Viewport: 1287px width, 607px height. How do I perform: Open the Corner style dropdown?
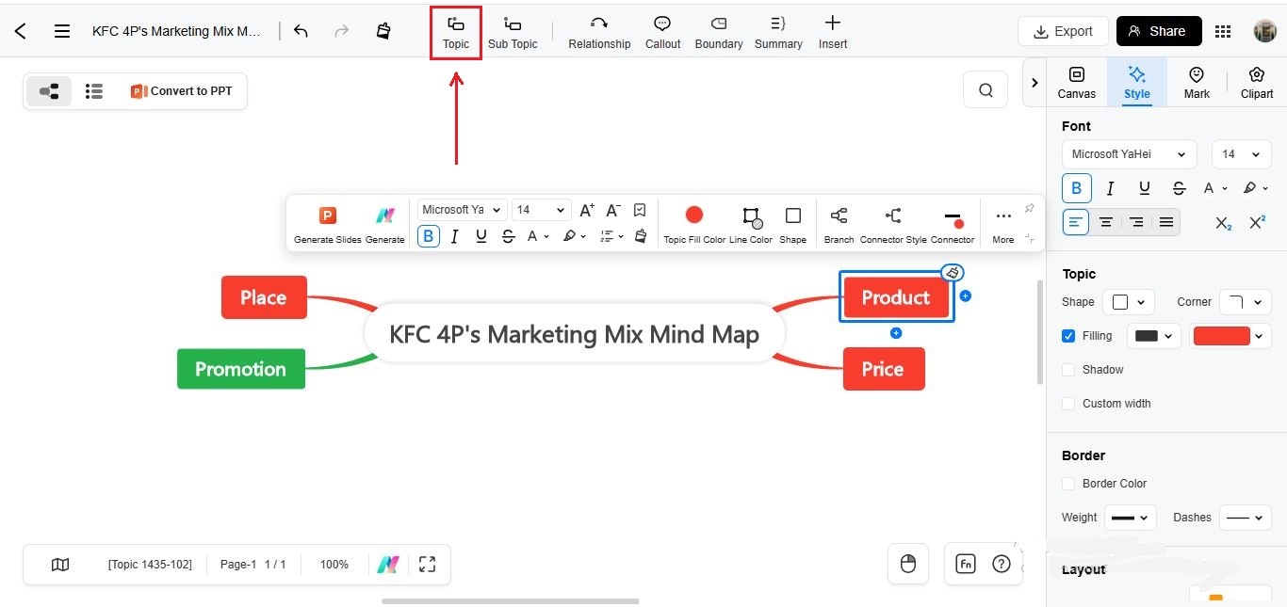point(1246,302)
